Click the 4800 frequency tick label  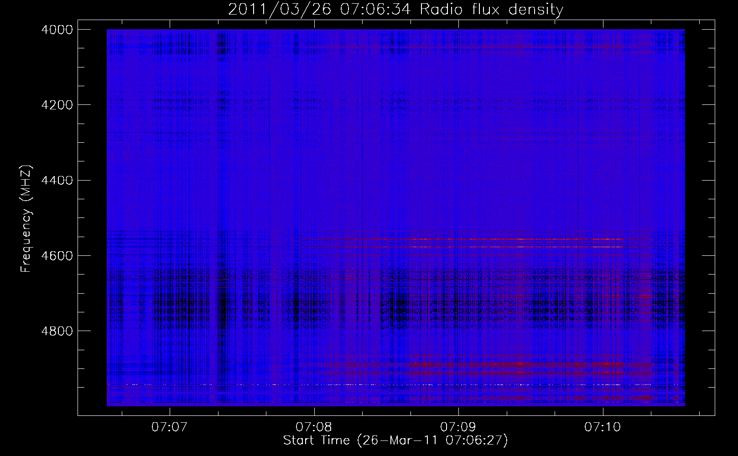pos(57,331)
